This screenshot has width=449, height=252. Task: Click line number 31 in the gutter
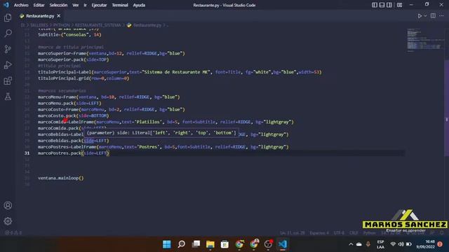pyautogui.click(x=27, y=153)
